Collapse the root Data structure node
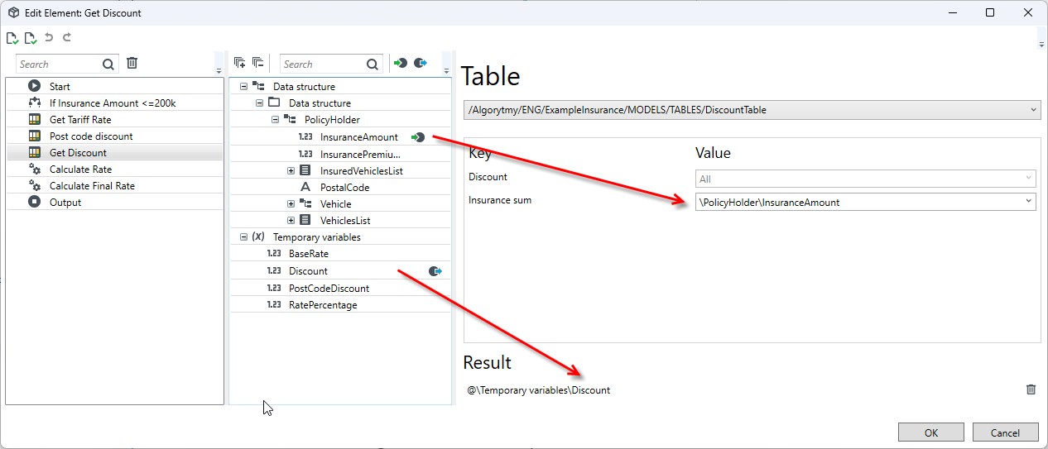Screen dimensions: 1048x449 243,86
